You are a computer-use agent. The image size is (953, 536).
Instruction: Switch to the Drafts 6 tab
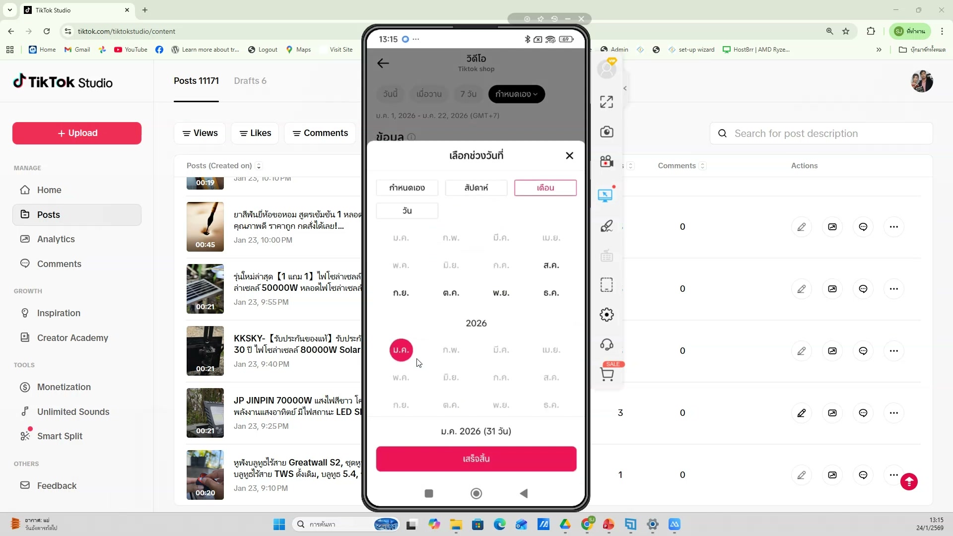click(250, 80)
